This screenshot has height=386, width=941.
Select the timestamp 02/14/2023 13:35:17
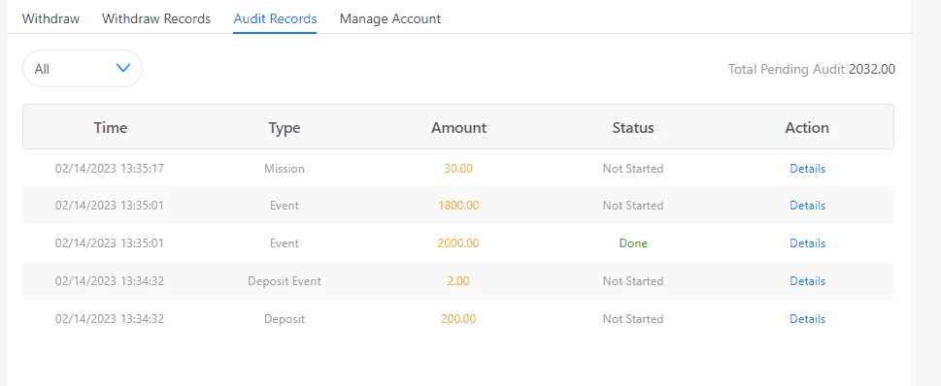(x=110, y=169)
